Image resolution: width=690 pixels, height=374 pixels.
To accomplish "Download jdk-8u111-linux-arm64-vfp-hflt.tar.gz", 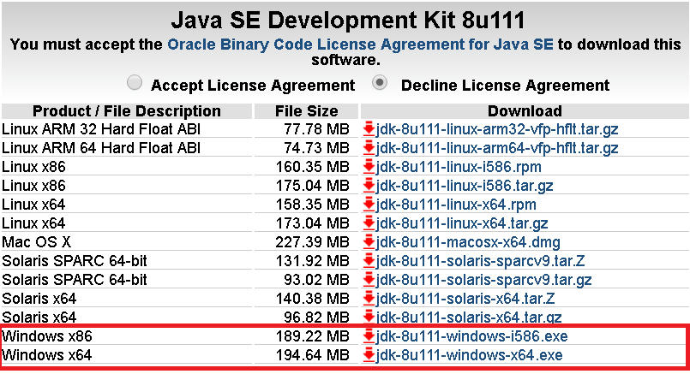I will click(497, 148).
